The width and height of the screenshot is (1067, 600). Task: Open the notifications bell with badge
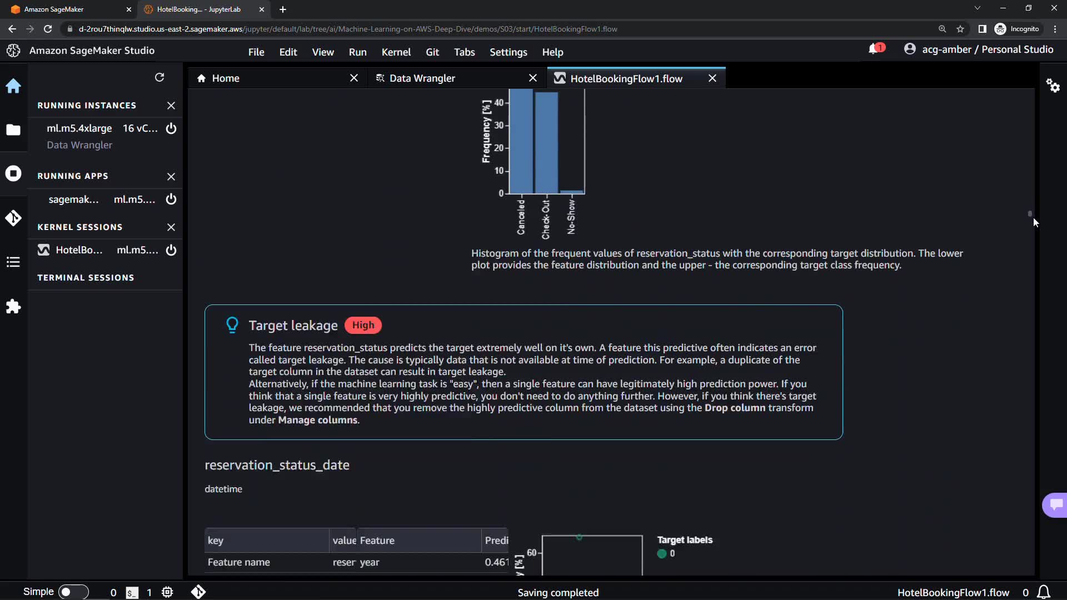click(875, 49)
